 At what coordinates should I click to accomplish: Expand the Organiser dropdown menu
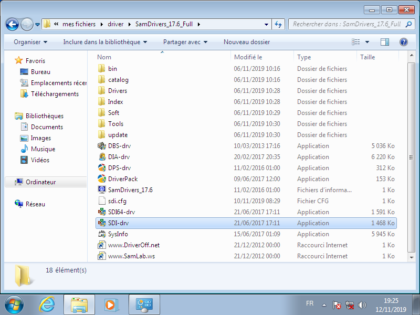coord(30,42)
